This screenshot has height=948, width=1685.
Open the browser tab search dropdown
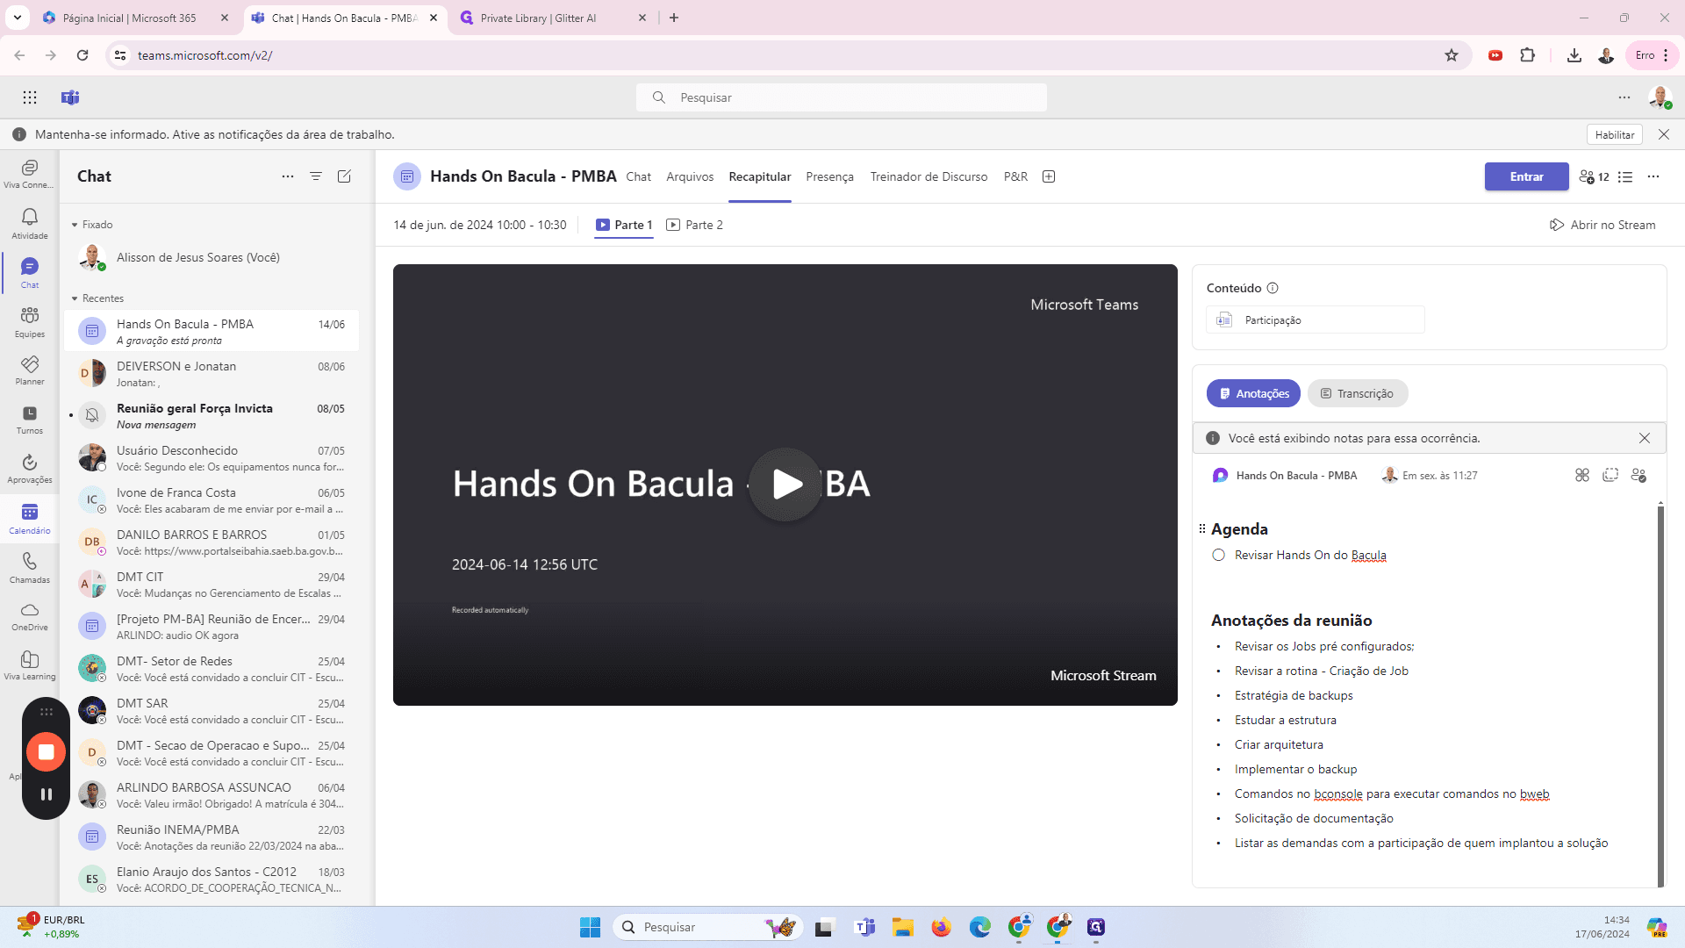coord(17,18)
